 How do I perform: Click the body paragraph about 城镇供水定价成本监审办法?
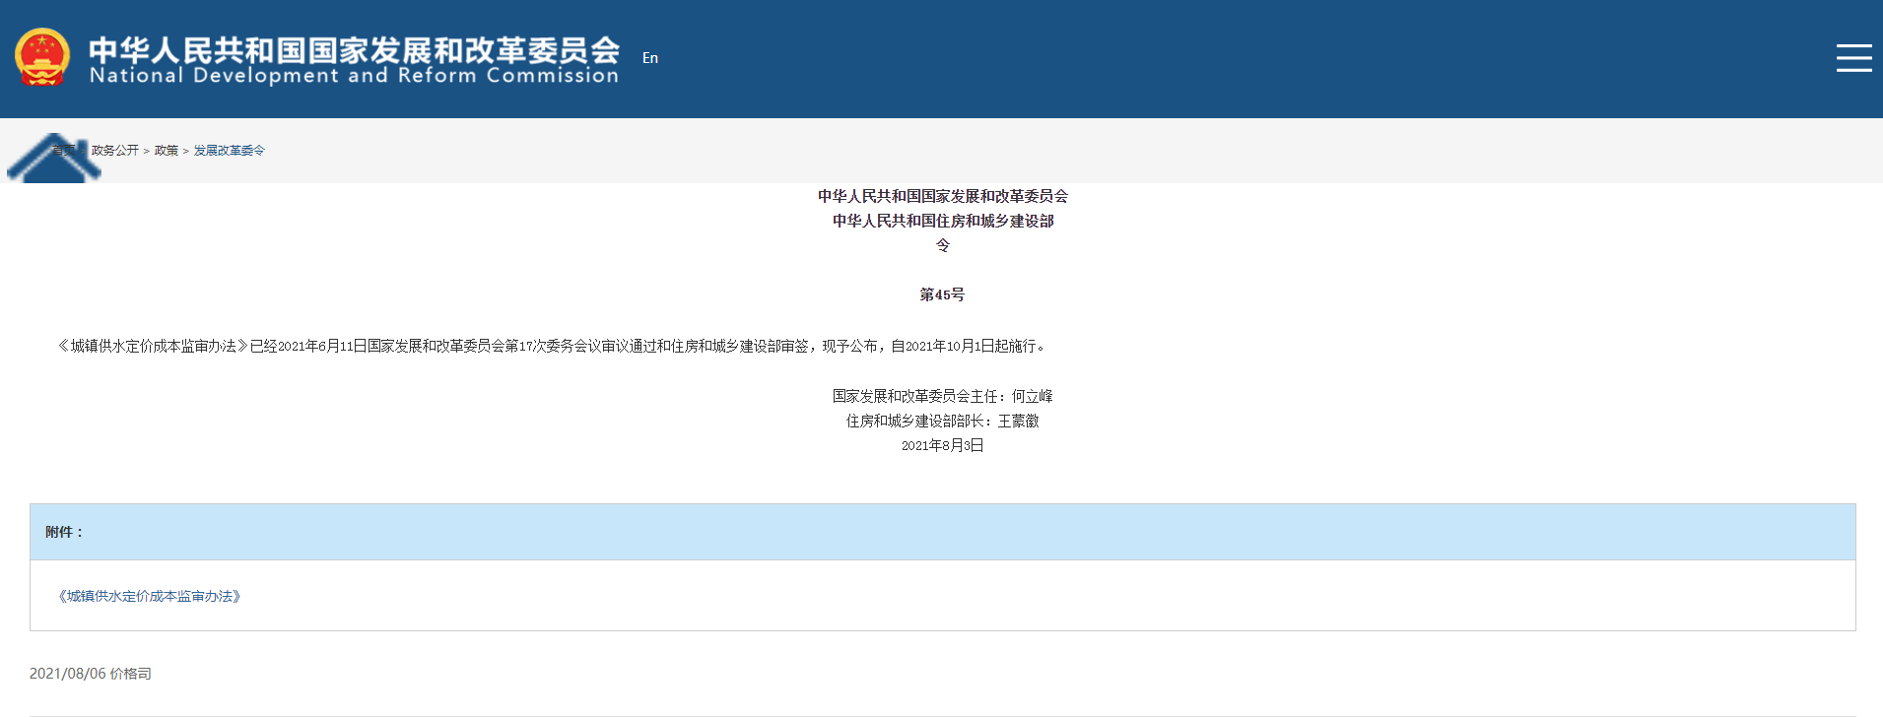pyautogui.click(x=552, y=346)
